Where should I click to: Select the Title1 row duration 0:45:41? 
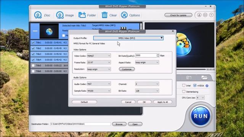coord(53,43)
